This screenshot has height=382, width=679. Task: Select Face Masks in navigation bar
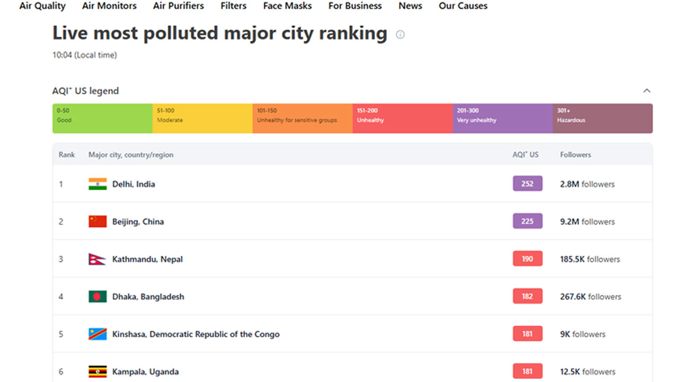tap(288, 6)
